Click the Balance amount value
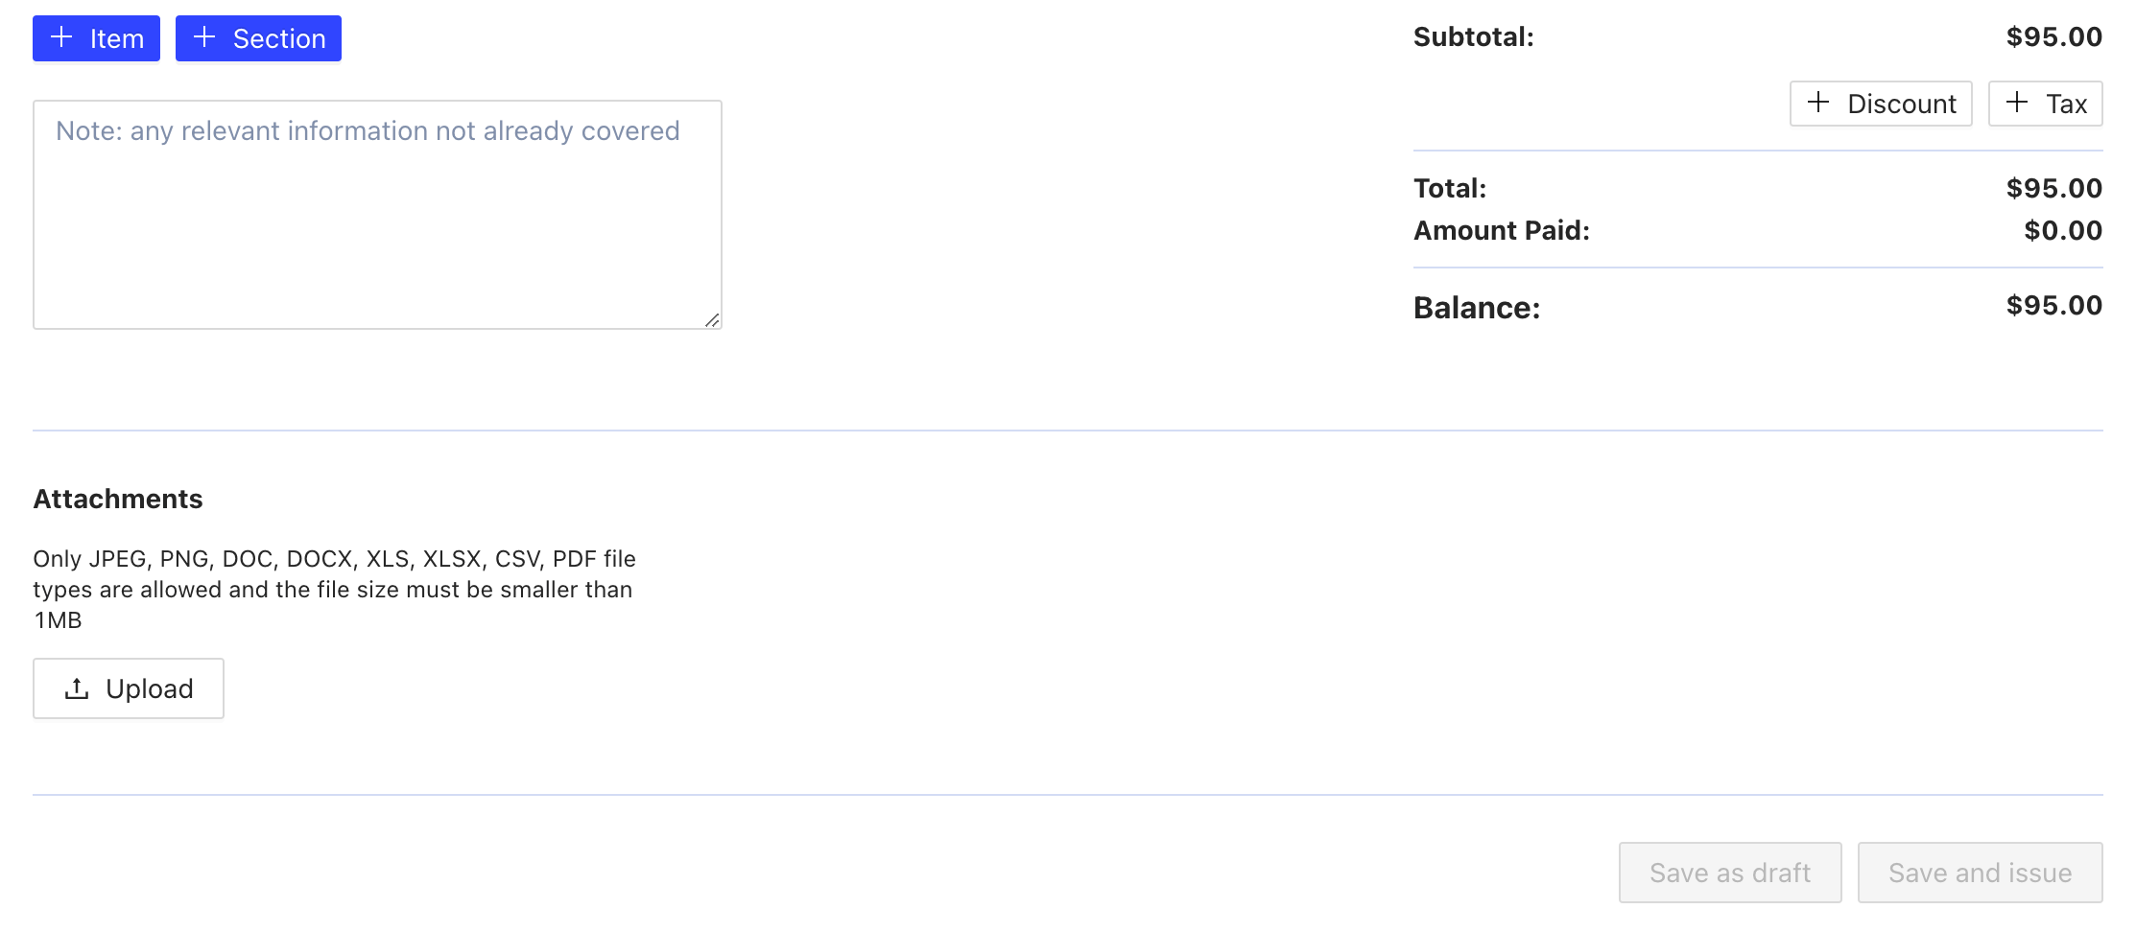Image resolution: width=2136 pixels, height=932 pixels. (x=2053, y=306)
